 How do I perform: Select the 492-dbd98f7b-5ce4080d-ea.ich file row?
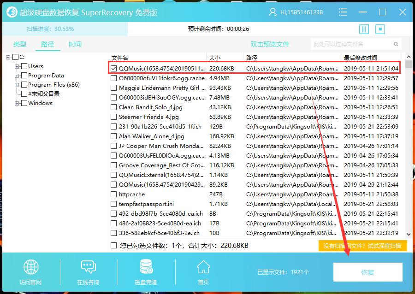coord(254,214)
